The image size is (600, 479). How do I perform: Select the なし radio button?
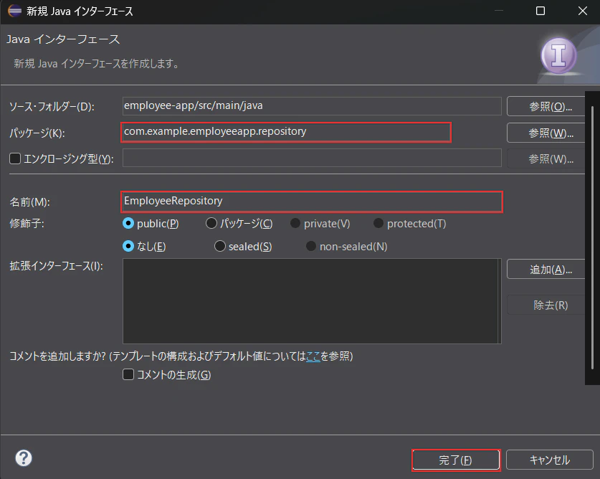[x=128, y=246]
